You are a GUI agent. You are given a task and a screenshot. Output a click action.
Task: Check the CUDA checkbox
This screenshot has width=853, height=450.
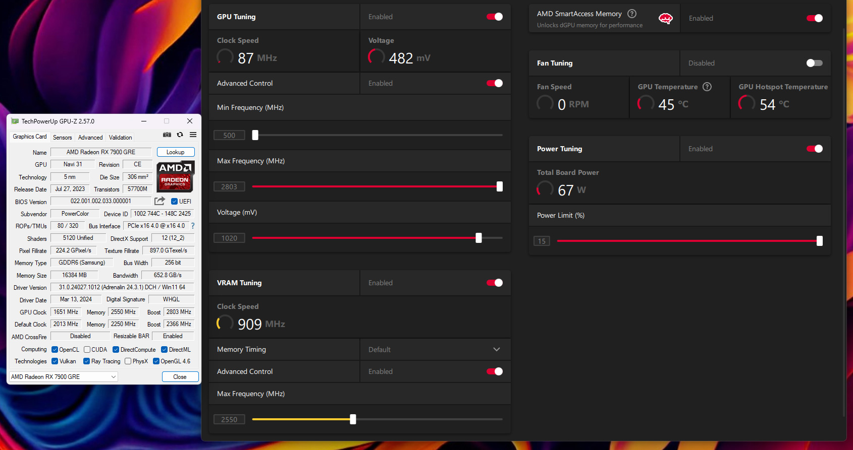87,350
